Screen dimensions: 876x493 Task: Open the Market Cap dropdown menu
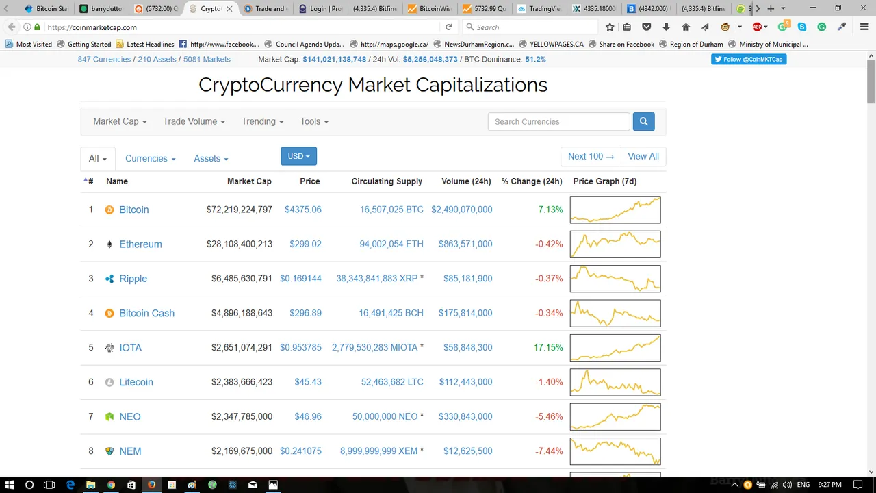[x=120, y=121]
